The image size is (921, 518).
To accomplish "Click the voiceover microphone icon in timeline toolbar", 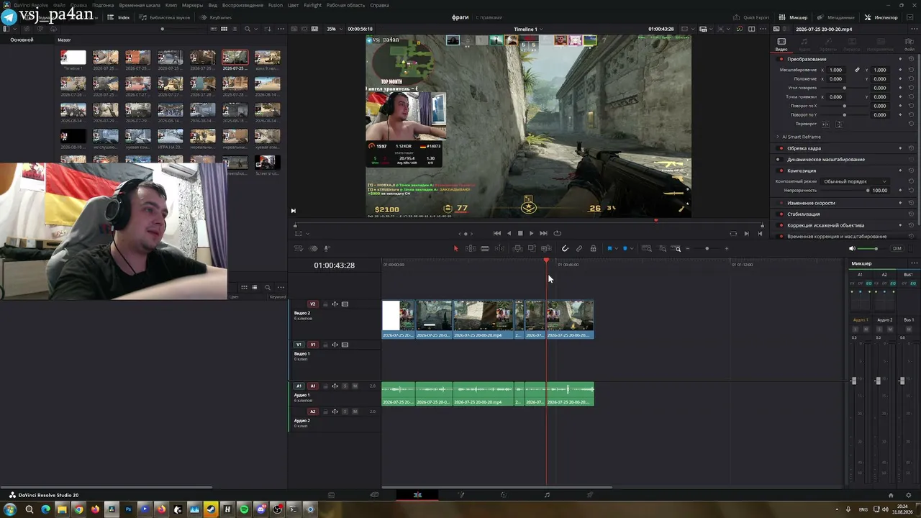I will click(326, 249).
